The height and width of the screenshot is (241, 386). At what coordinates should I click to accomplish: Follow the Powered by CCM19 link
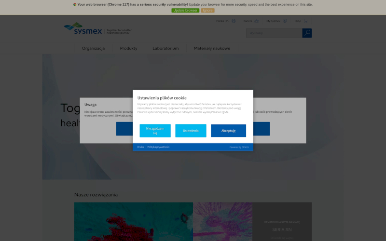[x=239, y=147]
